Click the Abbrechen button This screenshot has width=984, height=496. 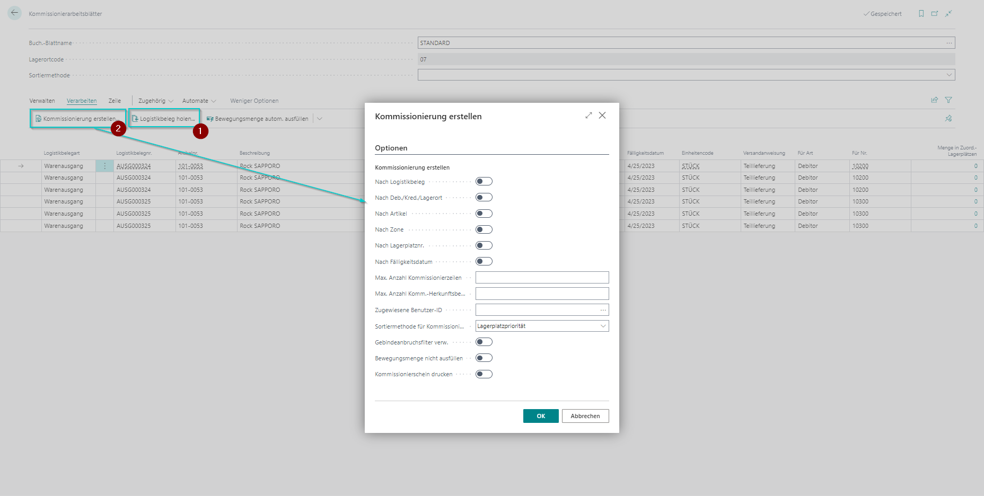click(x=585, y=416)
